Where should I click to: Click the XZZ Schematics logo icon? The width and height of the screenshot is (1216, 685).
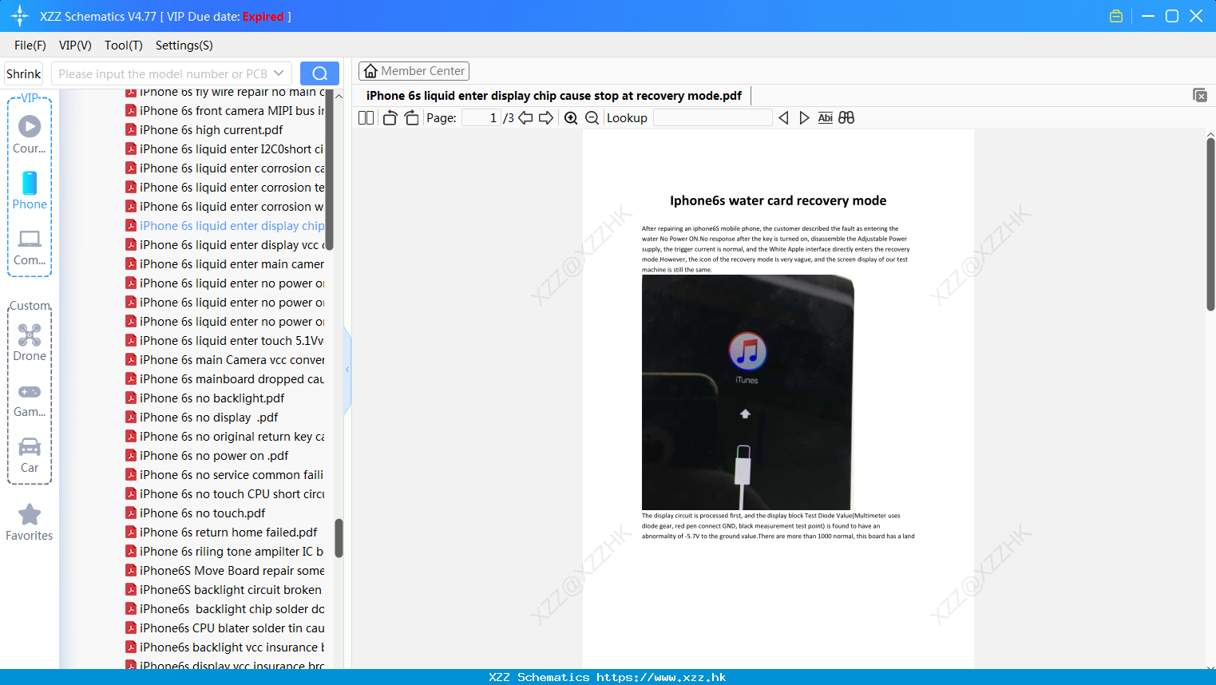click(x=19, y=16)
